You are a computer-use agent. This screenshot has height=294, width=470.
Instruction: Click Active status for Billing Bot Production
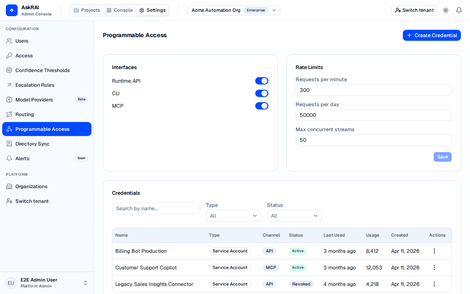tap(298, 251)
